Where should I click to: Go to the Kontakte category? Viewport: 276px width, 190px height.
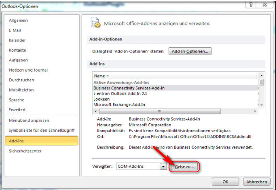coord(17,50)
